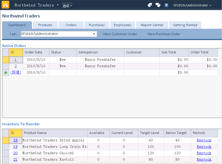
Task: Restock Northwind Traders Gnocchi
Action: pos(204,153)
